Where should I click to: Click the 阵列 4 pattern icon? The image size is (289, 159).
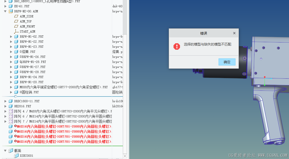pyautogui.click(x=11, y=112)
